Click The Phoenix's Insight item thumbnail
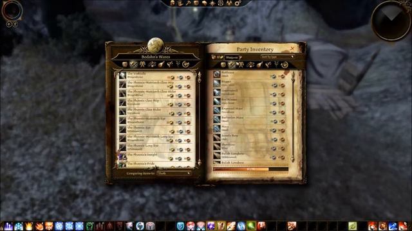The width and height of the screenshot is (412, 231). coord(122,157)
